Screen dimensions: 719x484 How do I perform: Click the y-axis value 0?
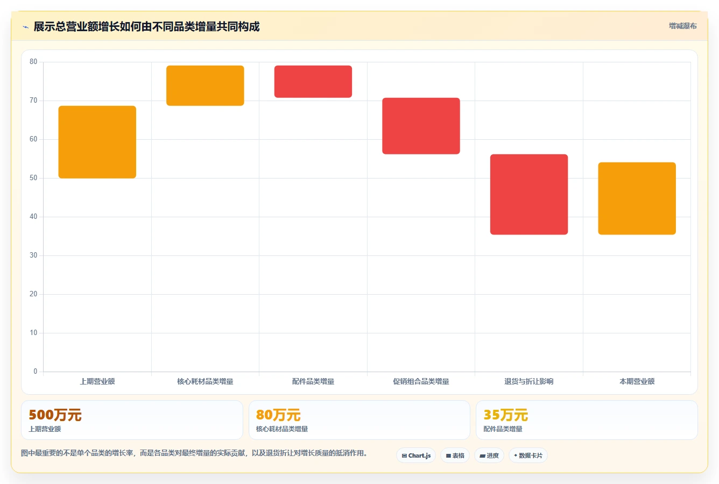point(36,371)
